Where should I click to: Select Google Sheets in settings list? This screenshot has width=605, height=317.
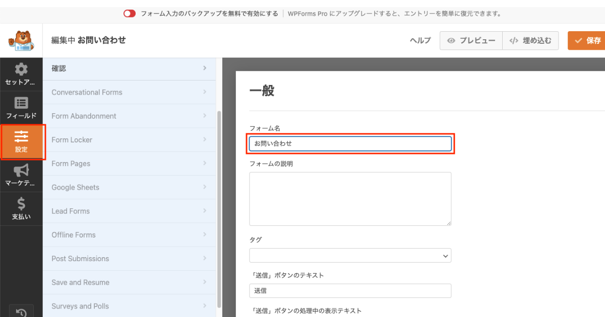click(129, 187)
